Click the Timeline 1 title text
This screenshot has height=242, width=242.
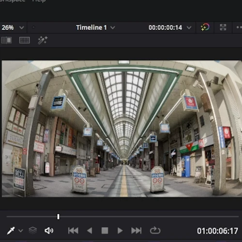tap(91, 28)
